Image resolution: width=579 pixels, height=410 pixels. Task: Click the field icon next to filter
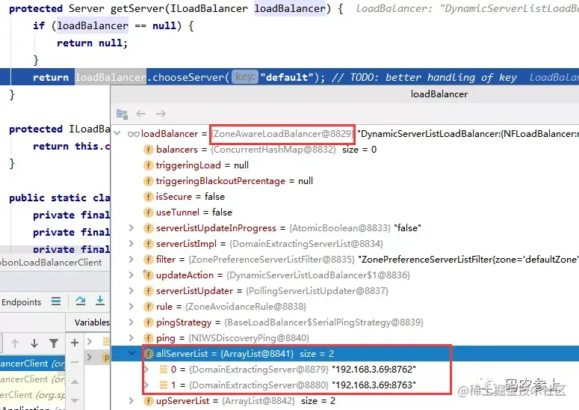(148, 259)
